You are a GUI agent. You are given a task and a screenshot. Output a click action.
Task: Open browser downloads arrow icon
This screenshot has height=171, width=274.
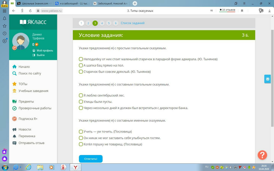click(x=269, y=11)
